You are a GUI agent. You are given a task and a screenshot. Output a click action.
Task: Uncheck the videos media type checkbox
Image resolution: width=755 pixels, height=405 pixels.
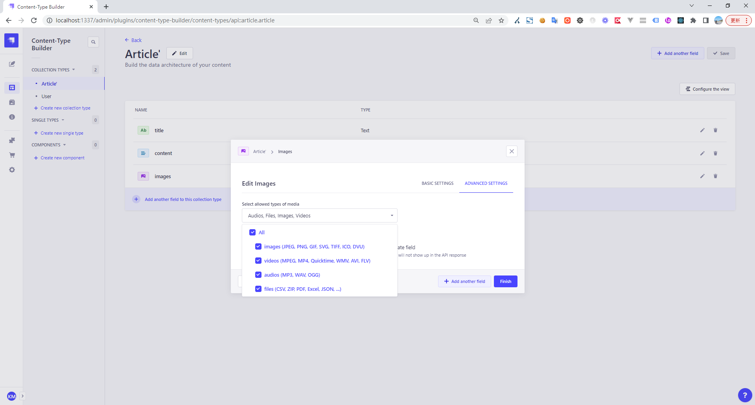tap(258, 261)
